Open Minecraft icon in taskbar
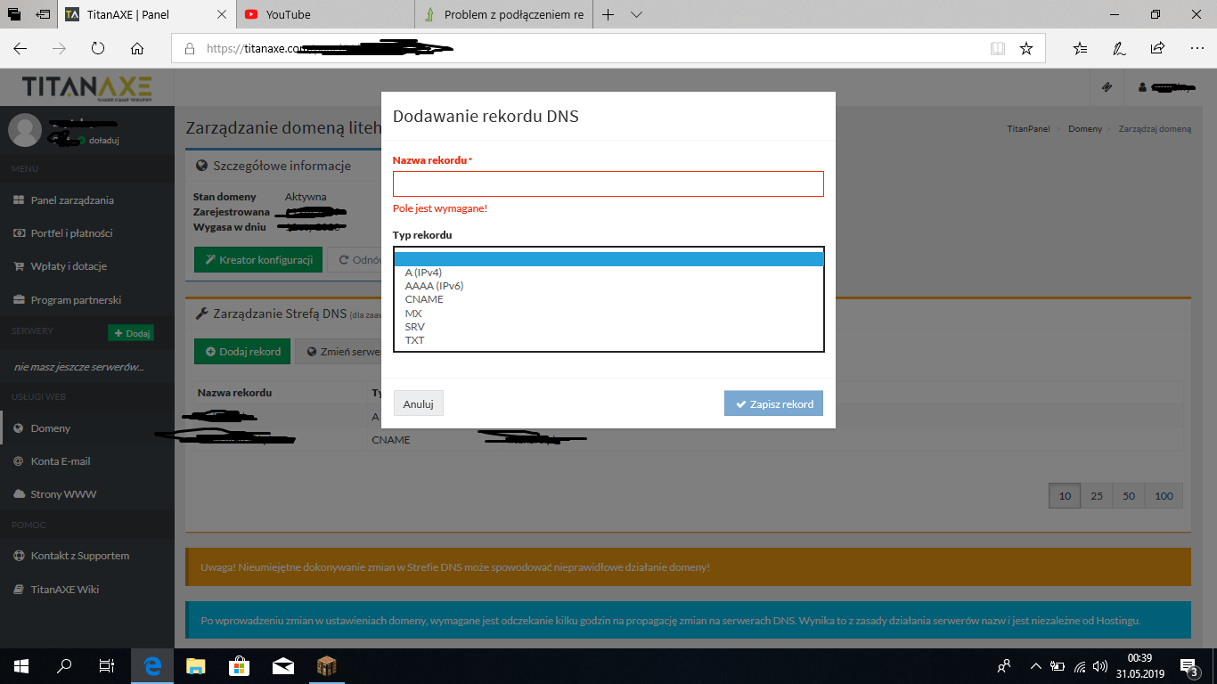Image resolution: width=1217 pixels, height=684 pixels. pyautogui.click(x=326, y=665)
